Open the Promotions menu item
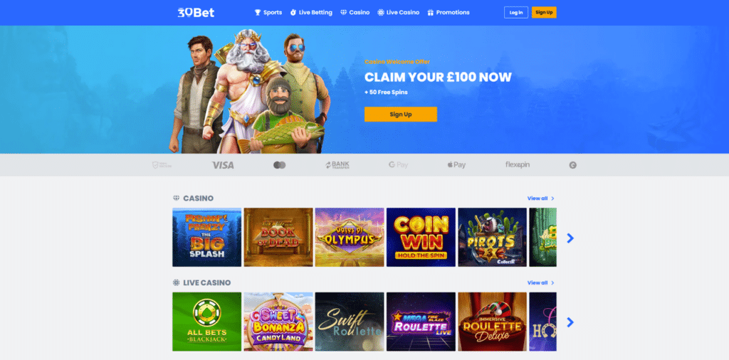 (449, 13)
